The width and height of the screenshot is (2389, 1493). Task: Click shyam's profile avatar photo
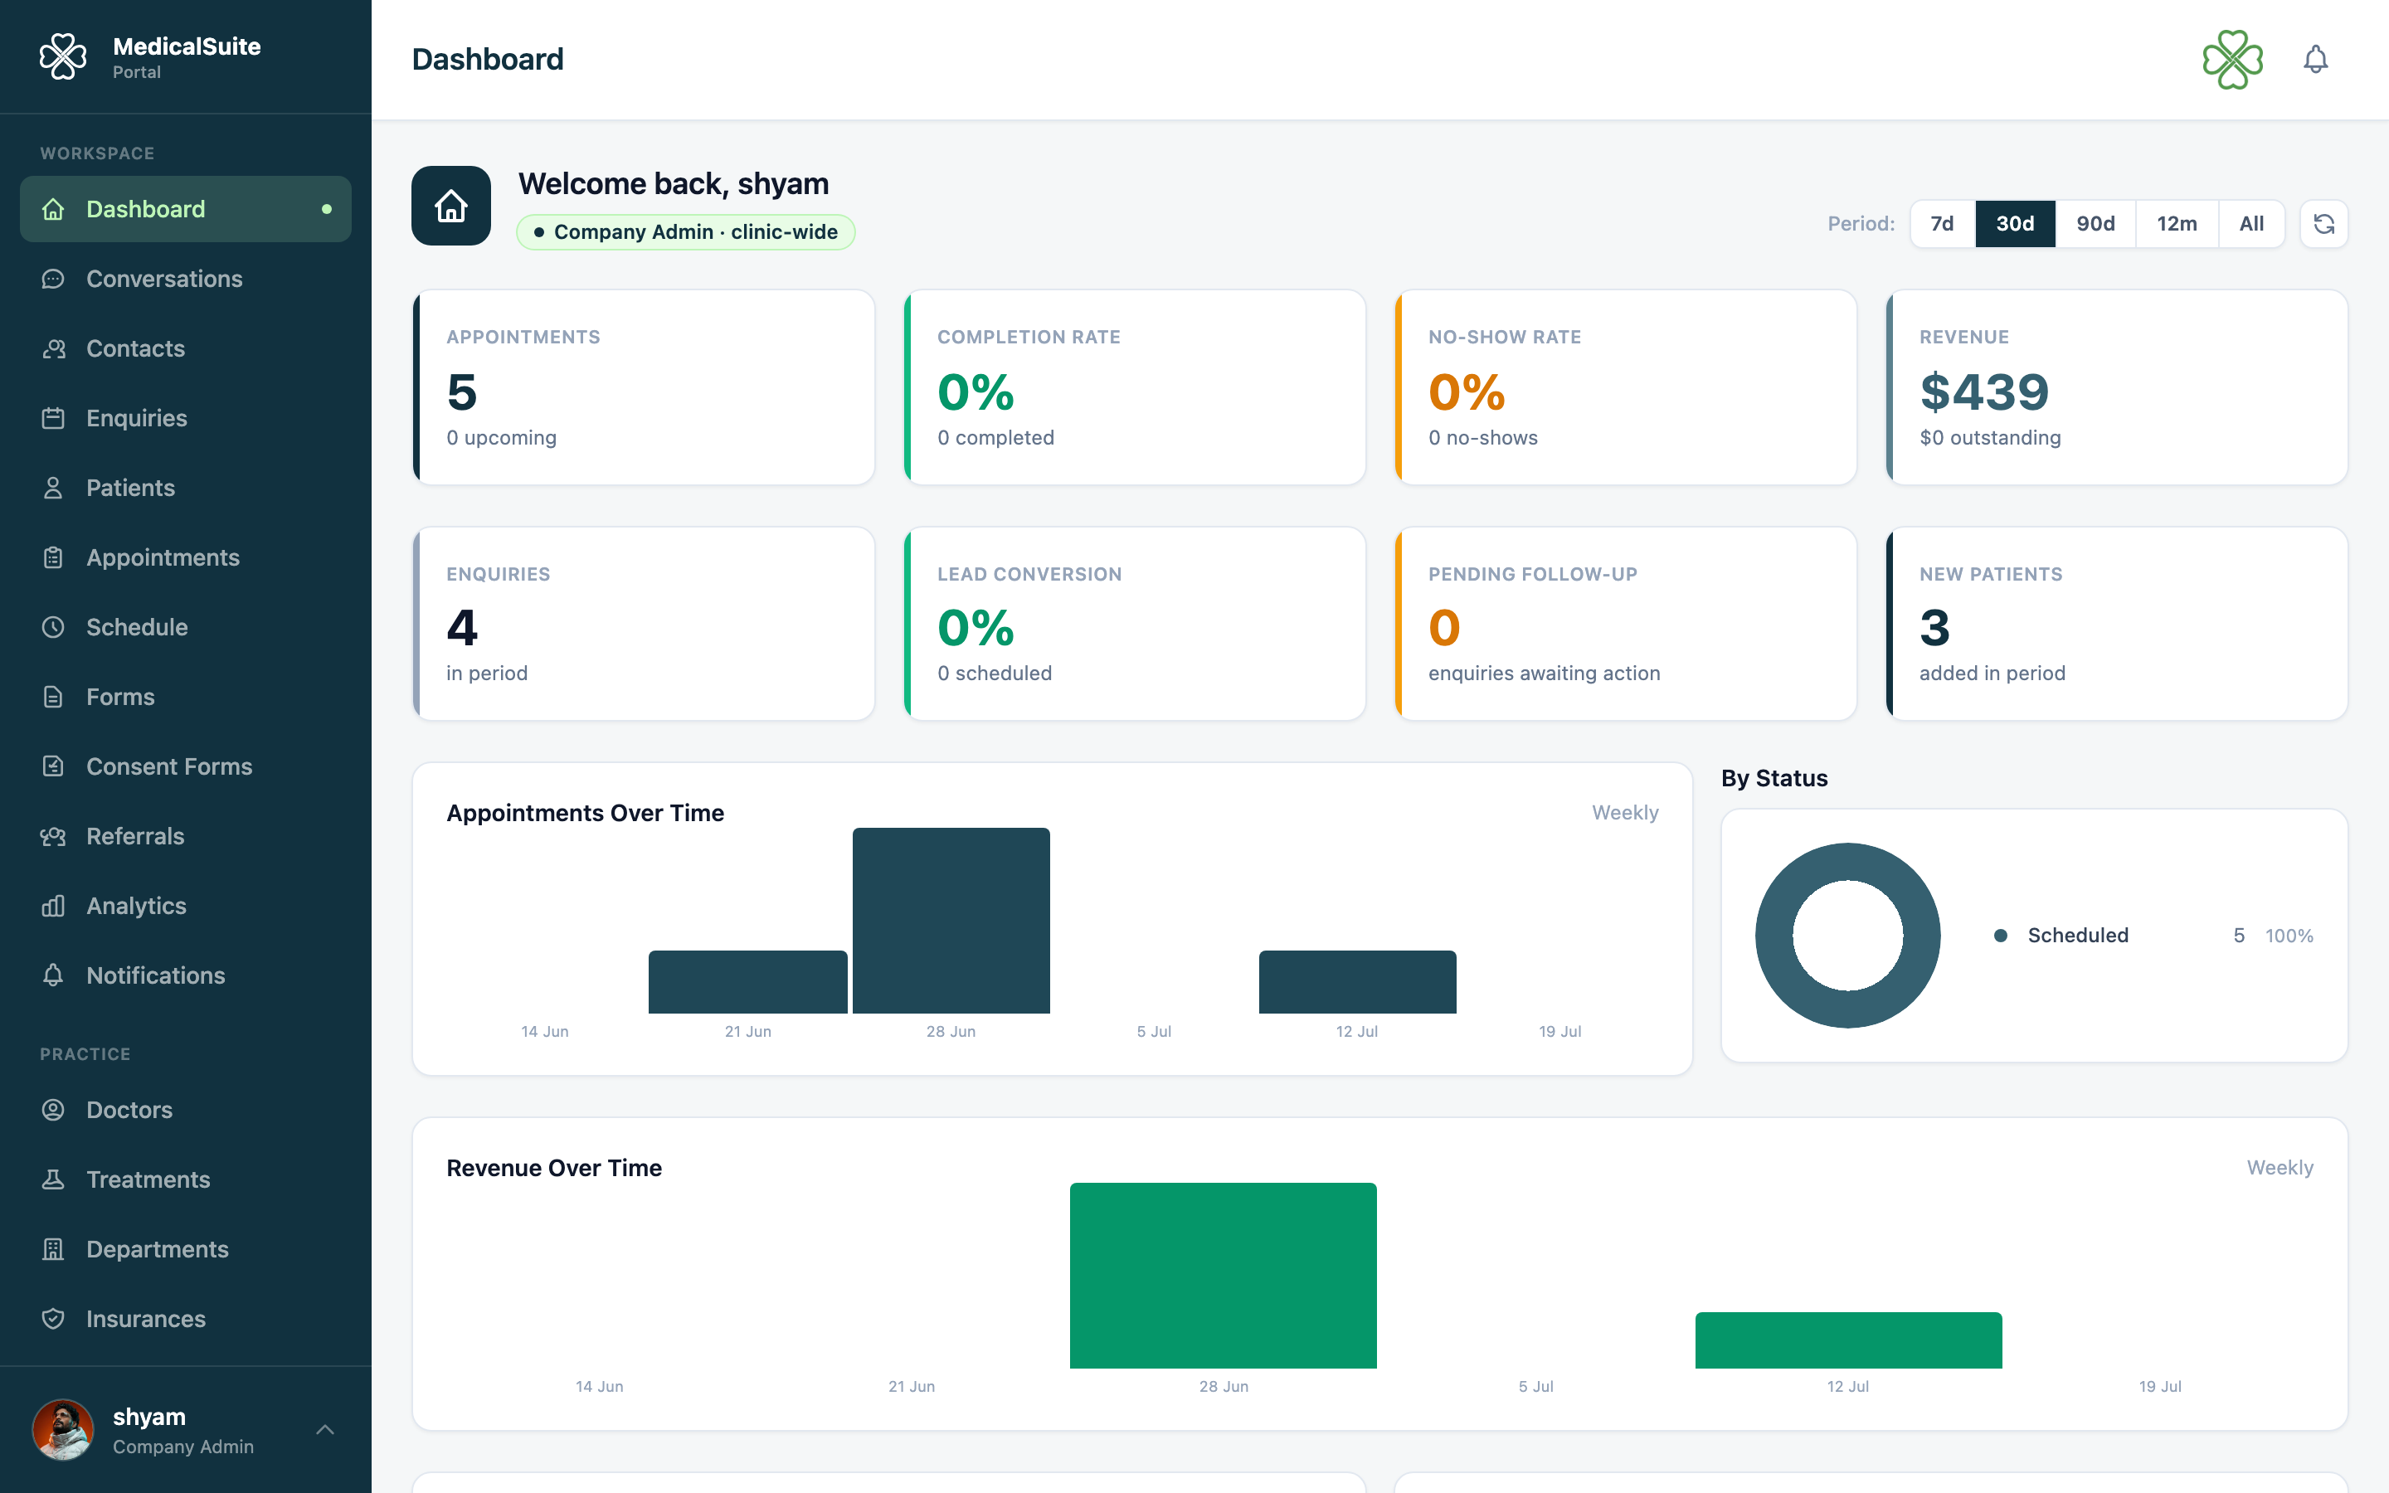point(63,1430)
